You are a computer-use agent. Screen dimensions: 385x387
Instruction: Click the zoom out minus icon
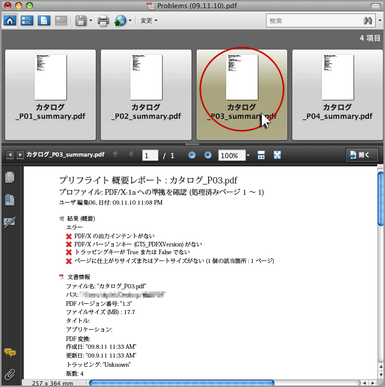[192, 155]
